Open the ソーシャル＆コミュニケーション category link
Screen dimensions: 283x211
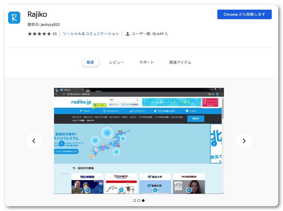coord(91,34)
